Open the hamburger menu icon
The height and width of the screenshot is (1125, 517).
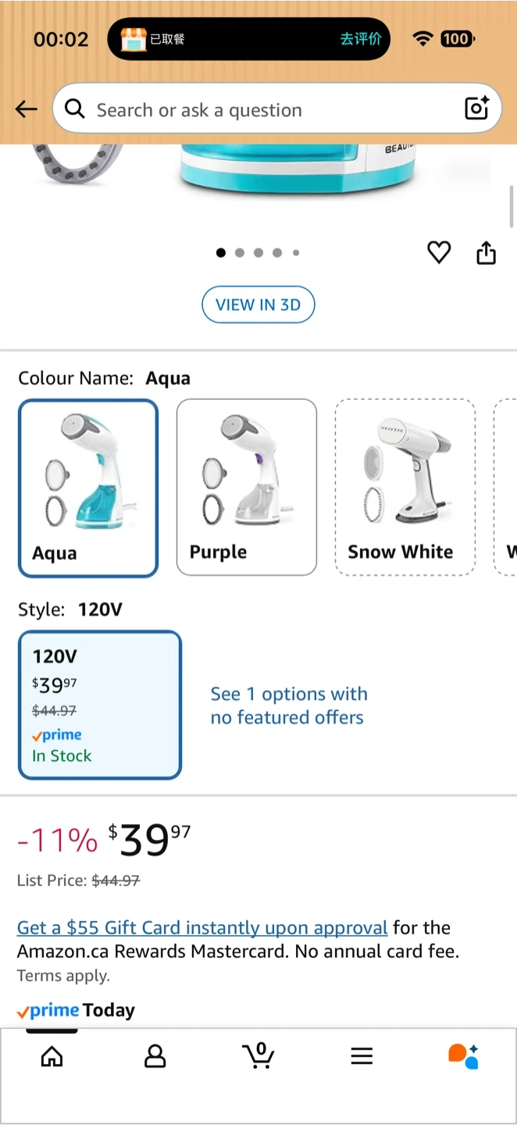pyautogui.click(x=362, y=1056)
